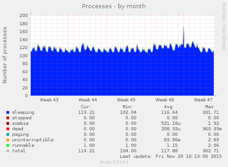This screenshot has width=228, height=167.
Task: Click sleeping current value 113.21
Action: tap(86, 112)
